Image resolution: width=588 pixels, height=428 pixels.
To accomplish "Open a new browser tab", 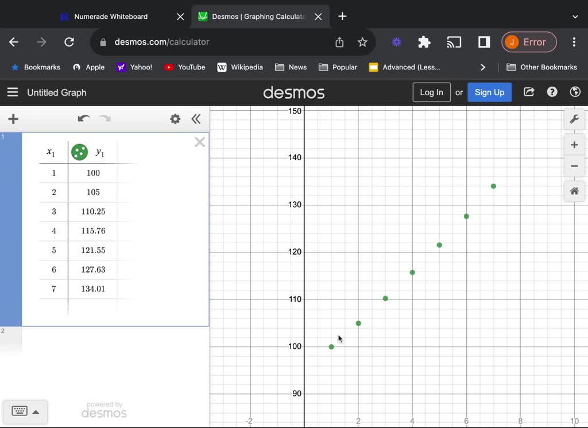I will tap(342, 16).
